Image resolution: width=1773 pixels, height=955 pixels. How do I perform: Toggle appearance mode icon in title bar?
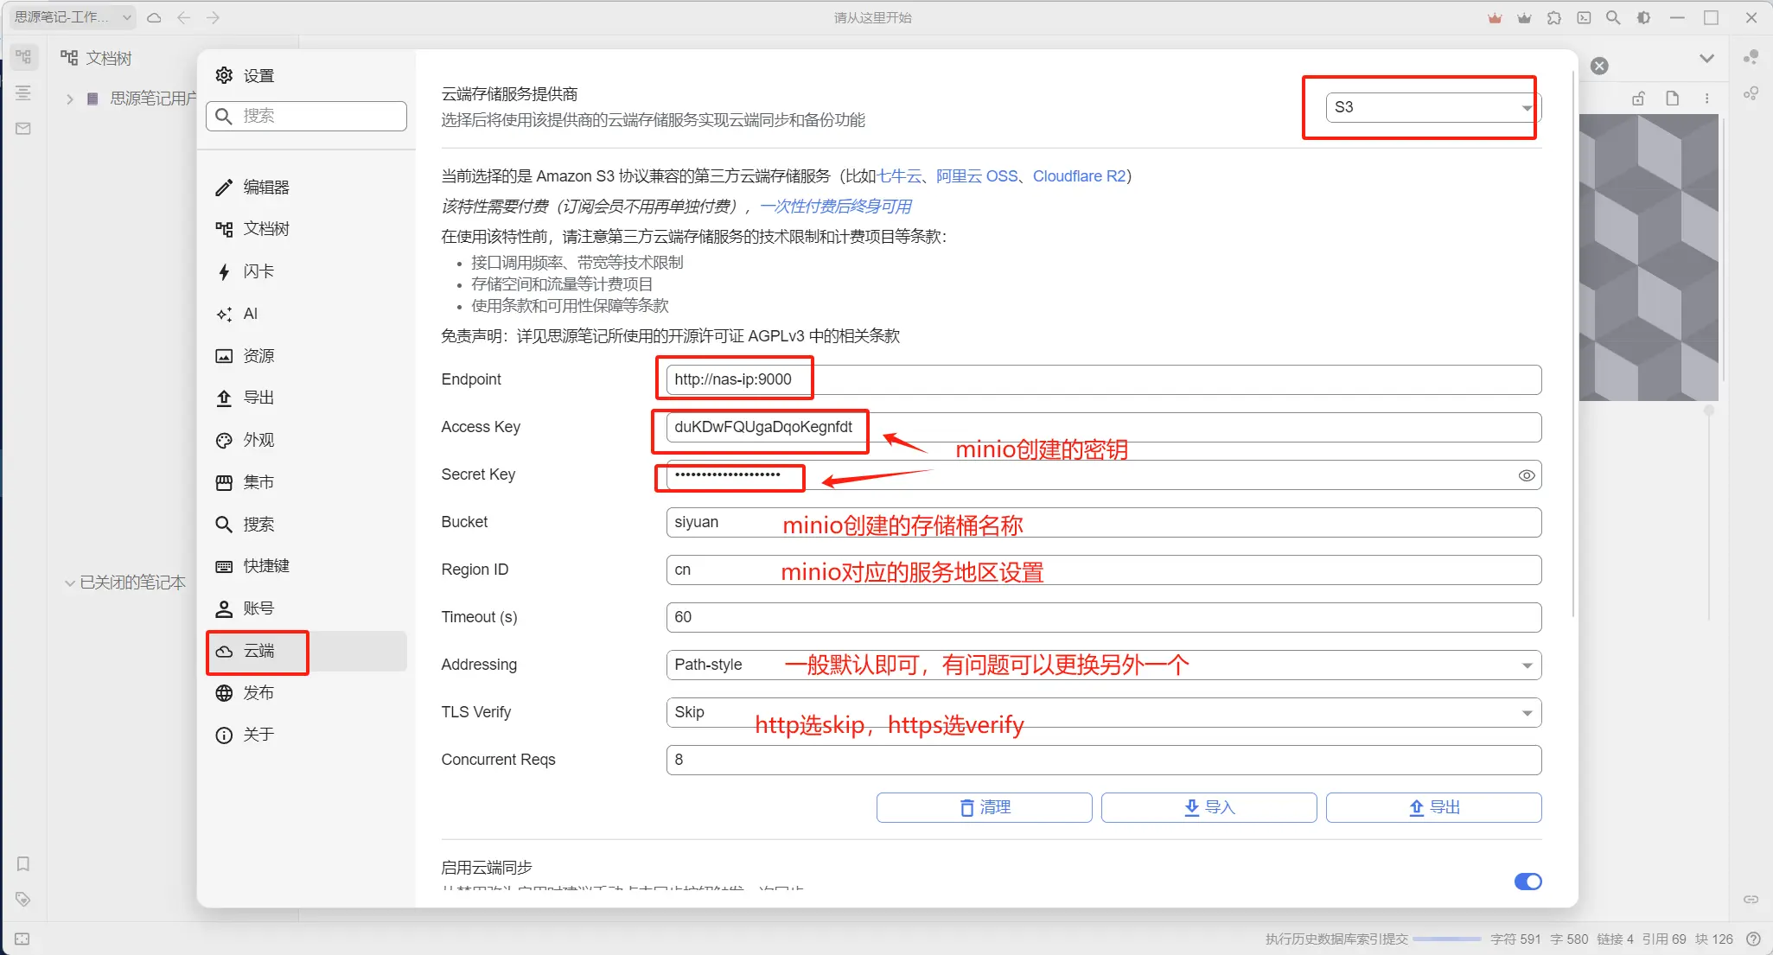(1643, 17)
